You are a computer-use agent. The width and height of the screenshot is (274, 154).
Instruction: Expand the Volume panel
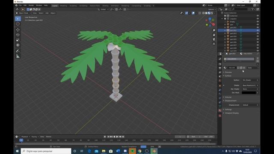click(x=228, y=97)
